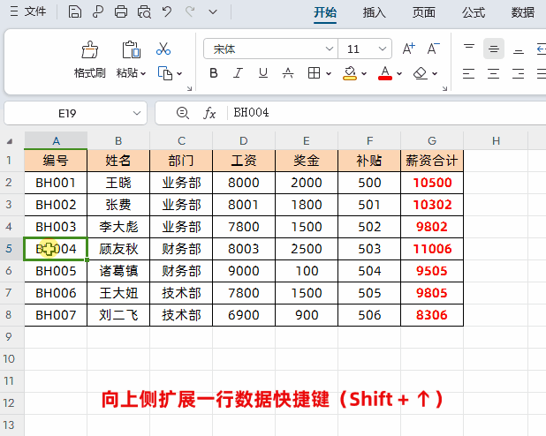Click the Format Painter (格式刷) icon
Viewport: 546px width, 436px height.
coord(89,50)
